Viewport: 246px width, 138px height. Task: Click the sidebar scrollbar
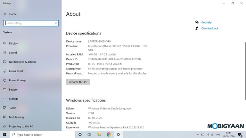click(x=61, y=69)
